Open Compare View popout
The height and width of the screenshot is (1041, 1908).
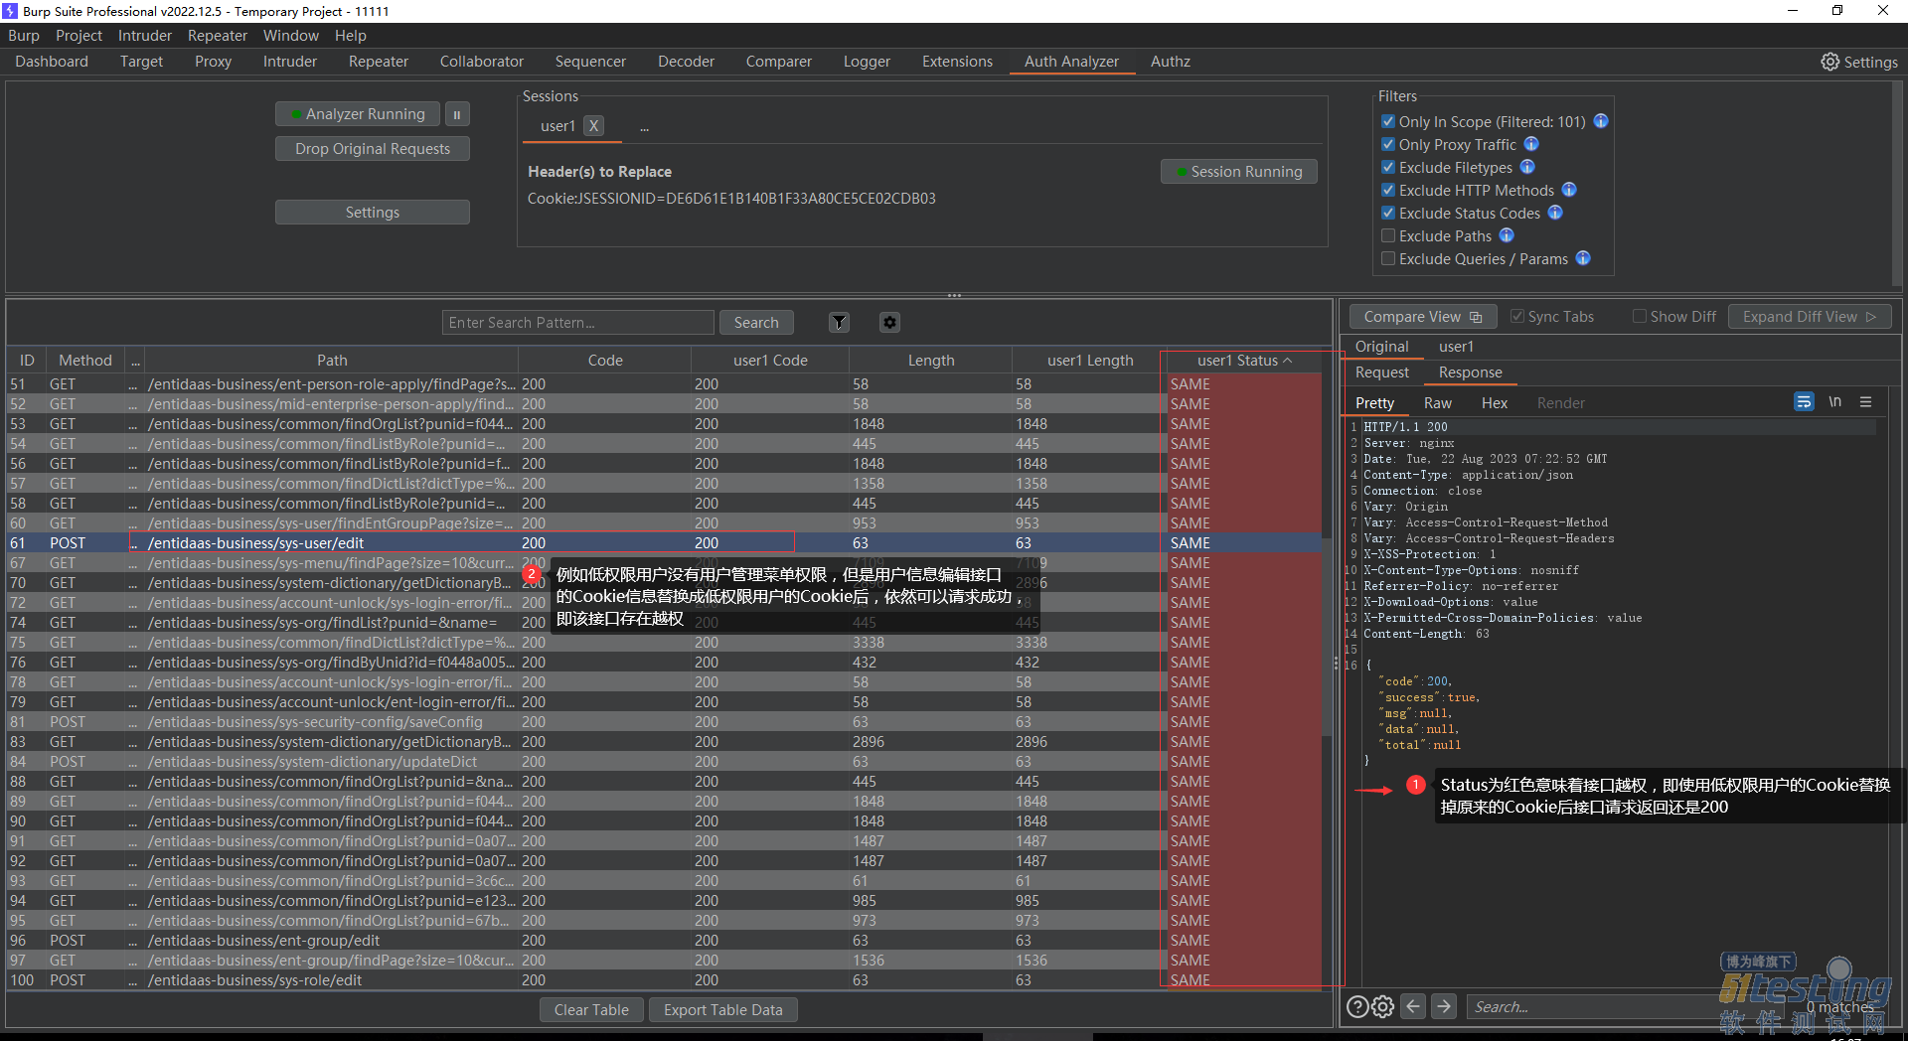pos(1422,317)
